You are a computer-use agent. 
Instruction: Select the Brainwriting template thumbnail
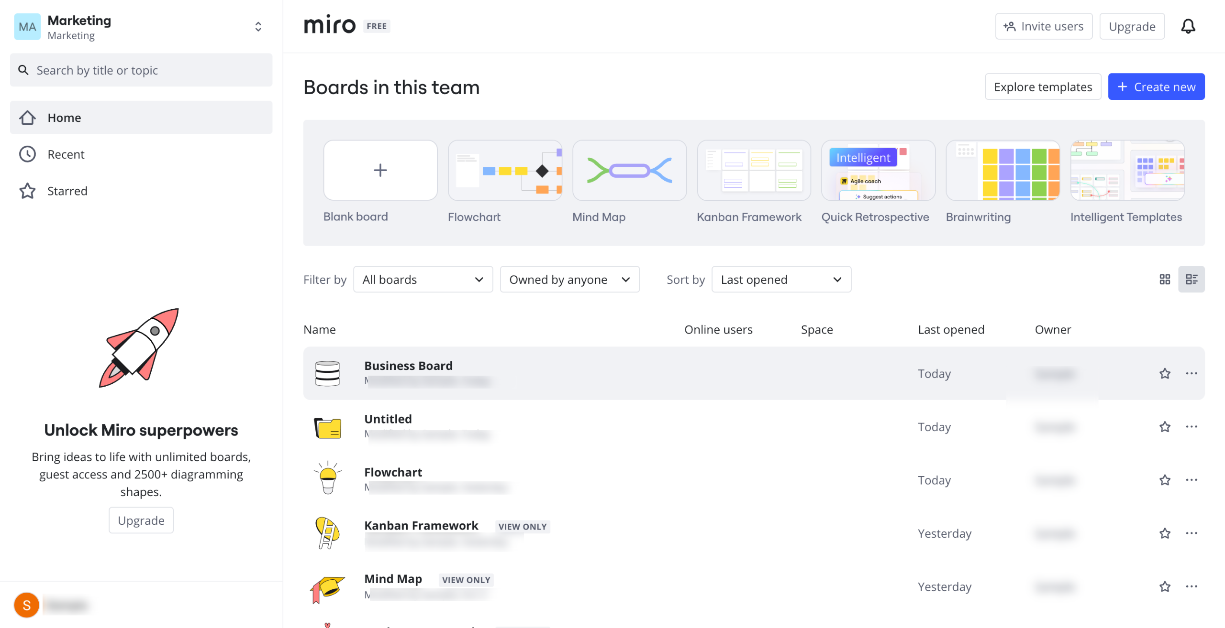pos(1002,171)
